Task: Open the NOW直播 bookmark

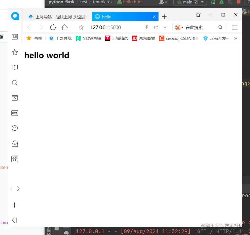Action: click(89, 39)
